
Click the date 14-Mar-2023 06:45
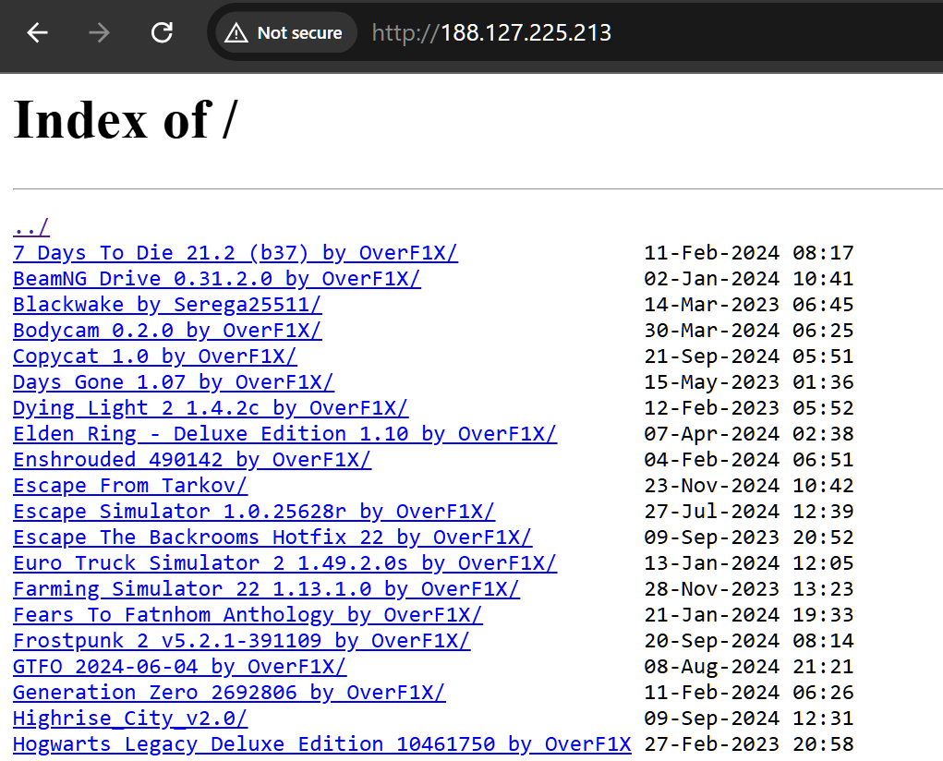point(749,305)
